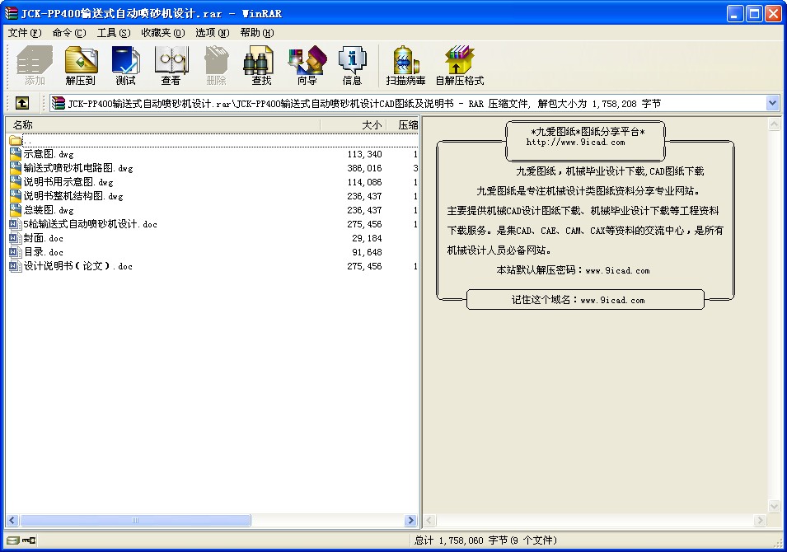
Task: Run the Virus Scan (扫描病毒) tool
Action: coord(405,66)
